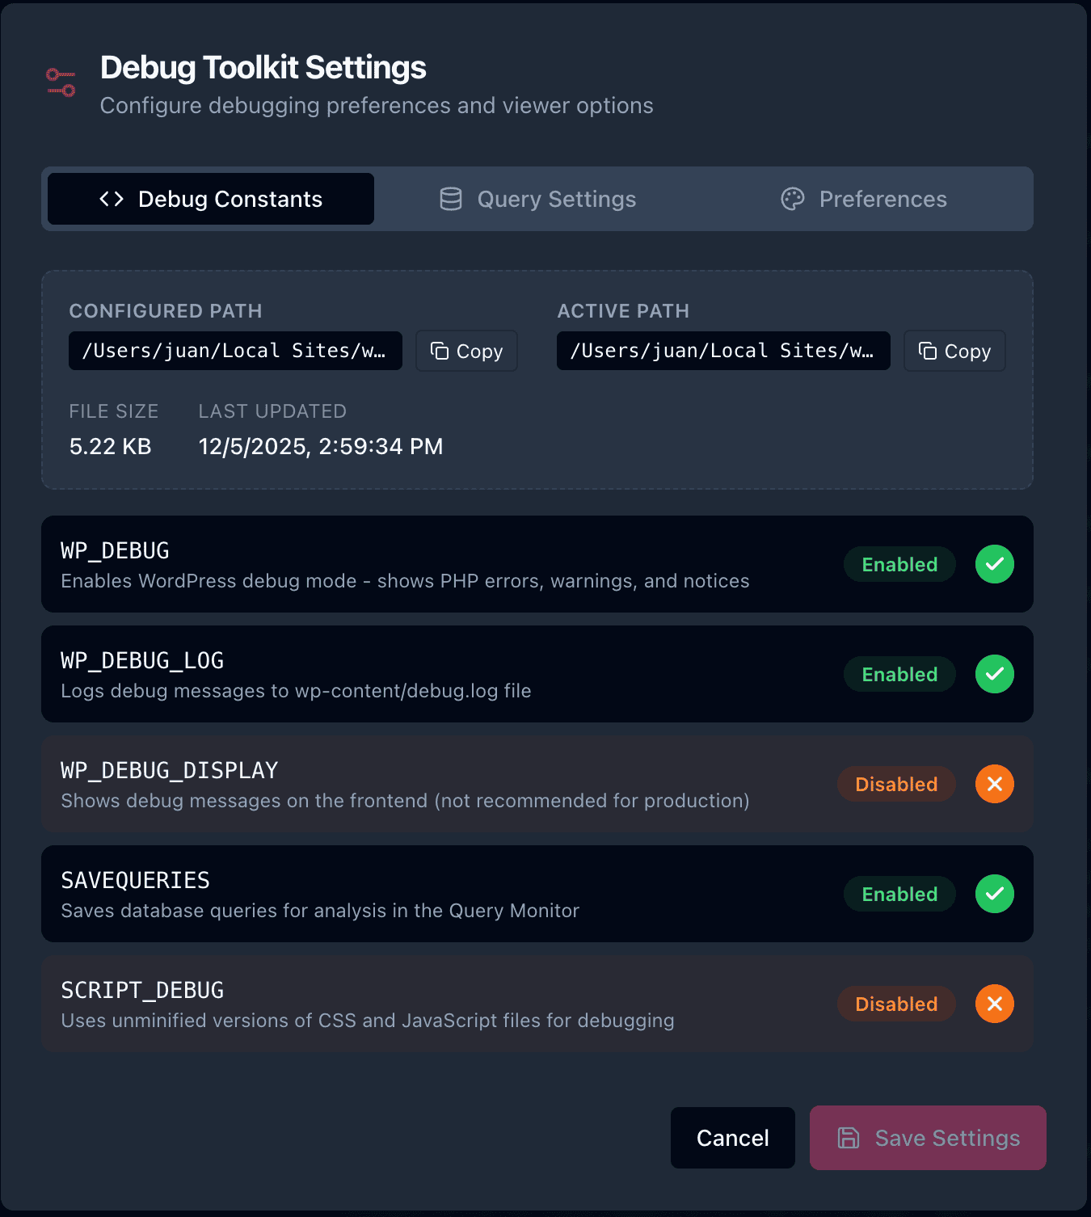The height and width of the screenshot is (1217, 1091).
Task: Click the Save Settings button
Action: [x=928, y=1138]
